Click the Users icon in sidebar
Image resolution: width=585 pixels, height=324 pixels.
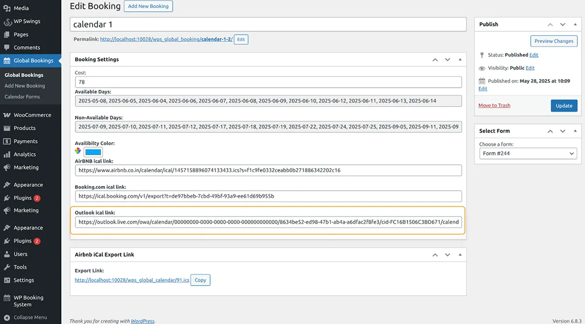click(x=7, y=254)
